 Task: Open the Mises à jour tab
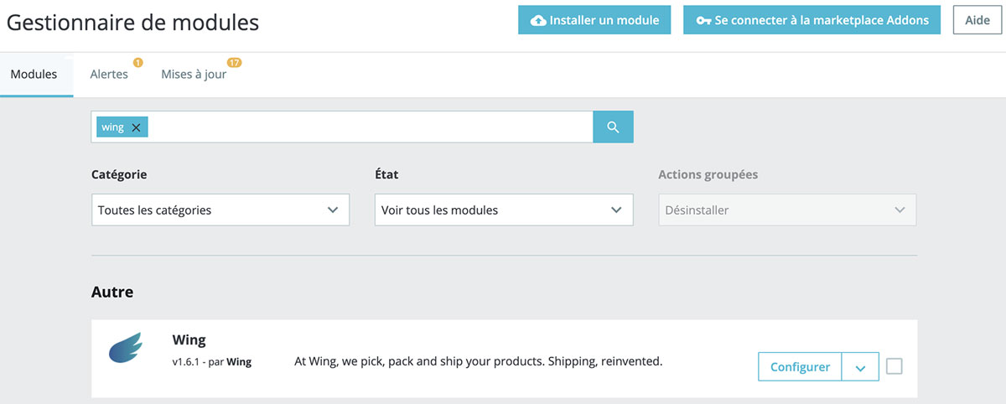pyautogui.click(x=194, y=75)
